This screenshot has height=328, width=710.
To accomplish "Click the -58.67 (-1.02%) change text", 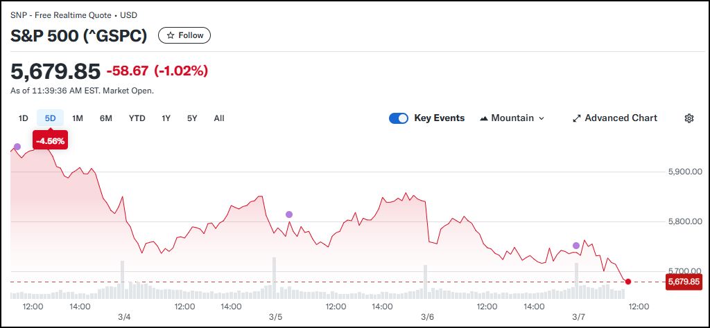I will 157,71.
